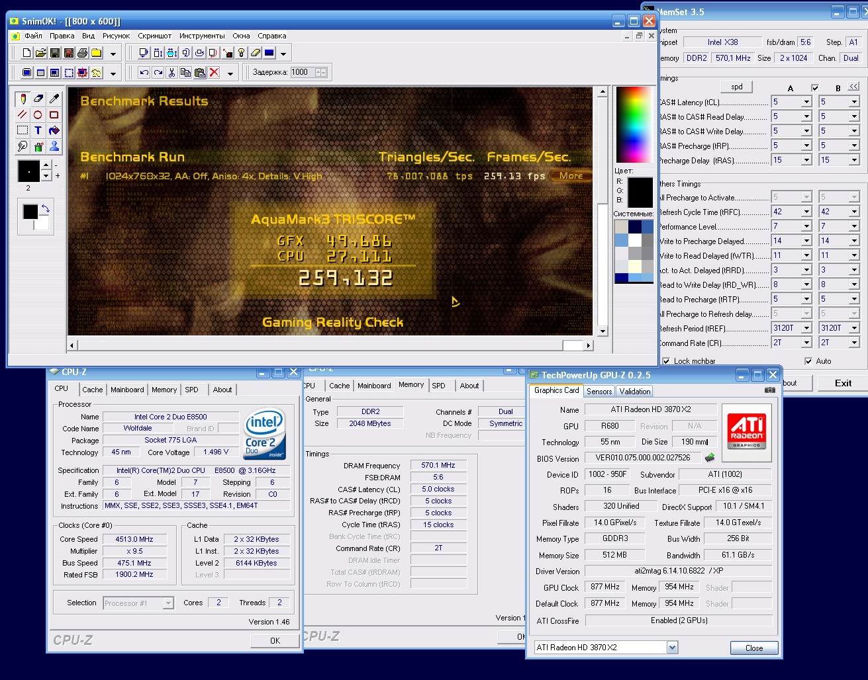Click the More button in benchmark results

pos(571,176)
